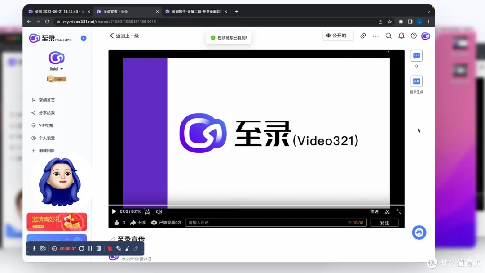The height and width of the screenshot is (273, 485).
Task: Open 分享给我 in the sidebar
Action: pos(43,113)
